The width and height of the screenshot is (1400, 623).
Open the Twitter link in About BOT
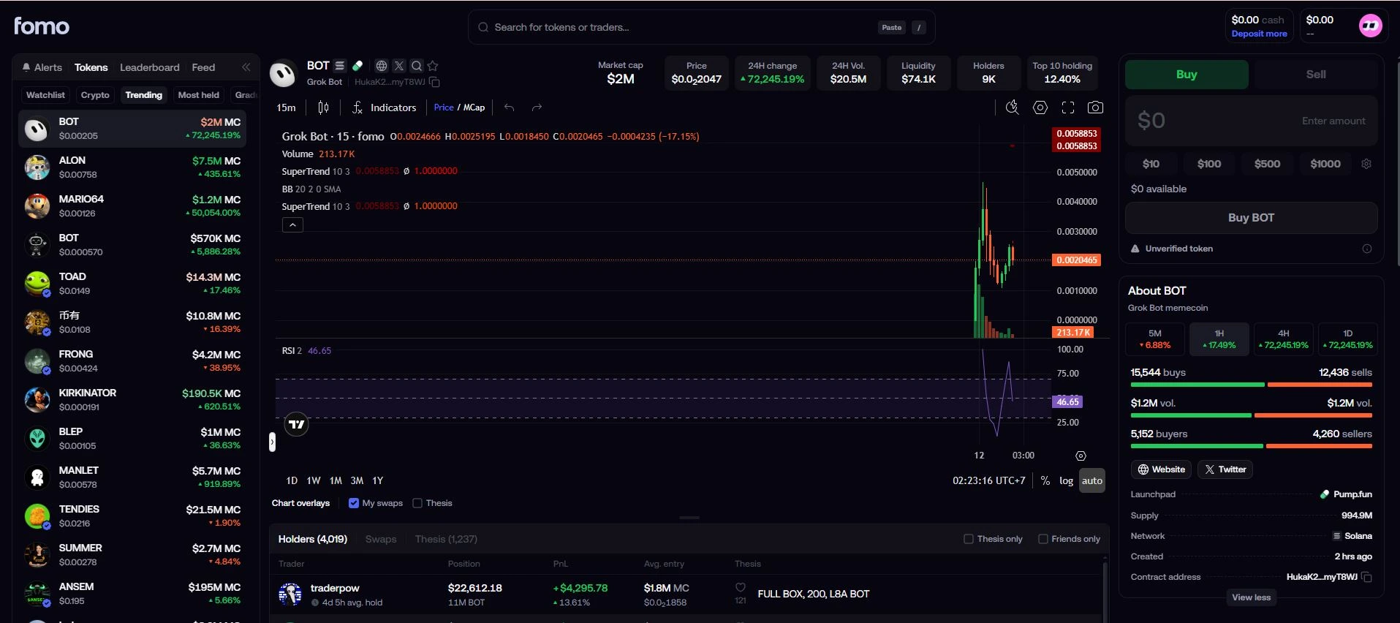1225,469
